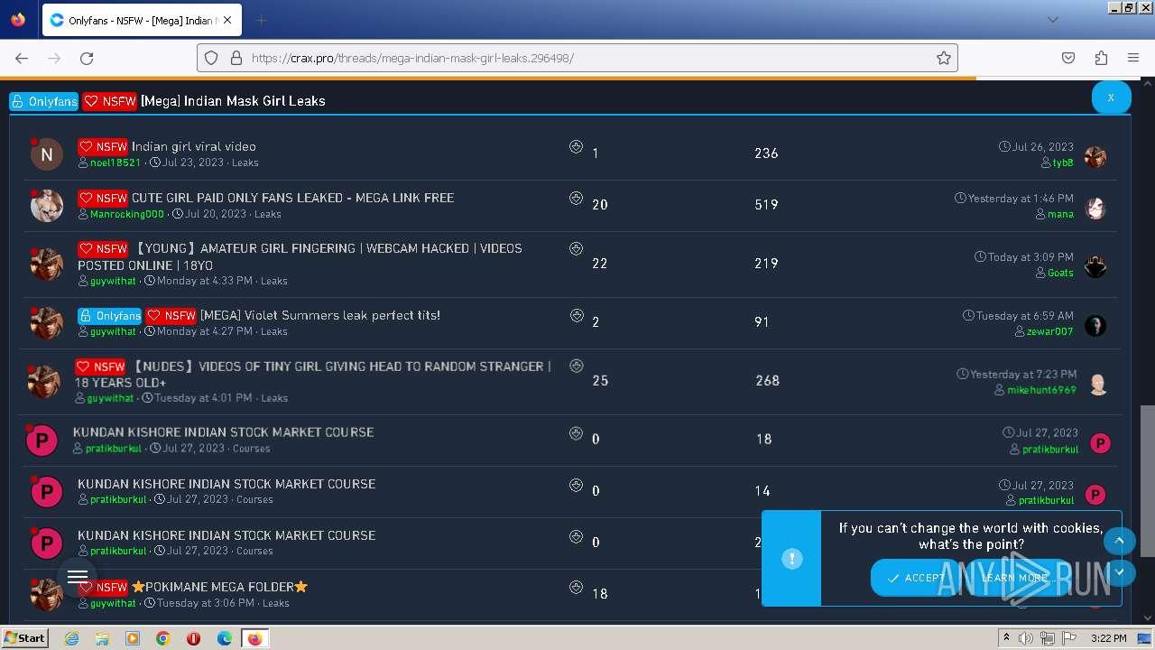
Task: Open File Explorer folder in taskbar
Action: click(x=102, y=638)
